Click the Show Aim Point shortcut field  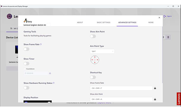pos(121,99)
